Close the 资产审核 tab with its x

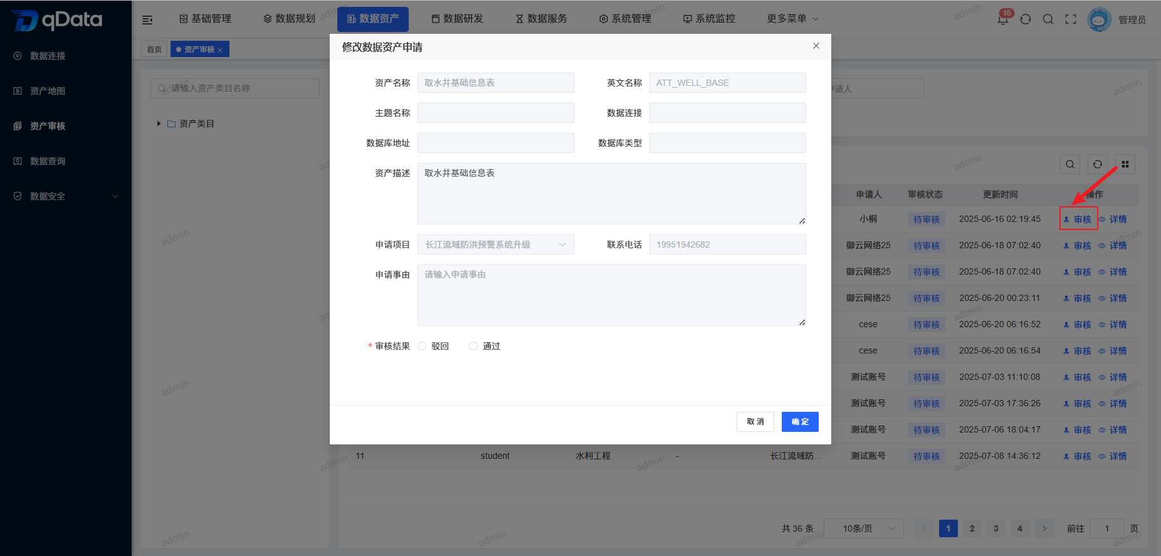tap(220, 50)
